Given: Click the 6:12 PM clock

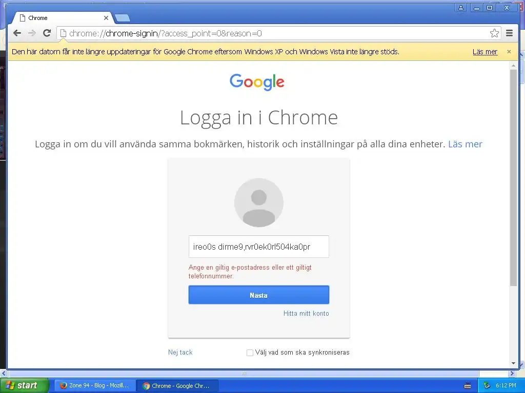Looking at the screenshot, I should pos(506,385).
